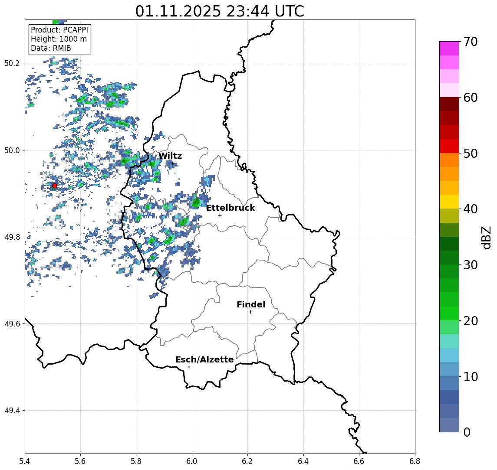This screenshot has height=470, width=497.
Task: Click the 6.6 longitude axis label
Action: tap(359, 461)
